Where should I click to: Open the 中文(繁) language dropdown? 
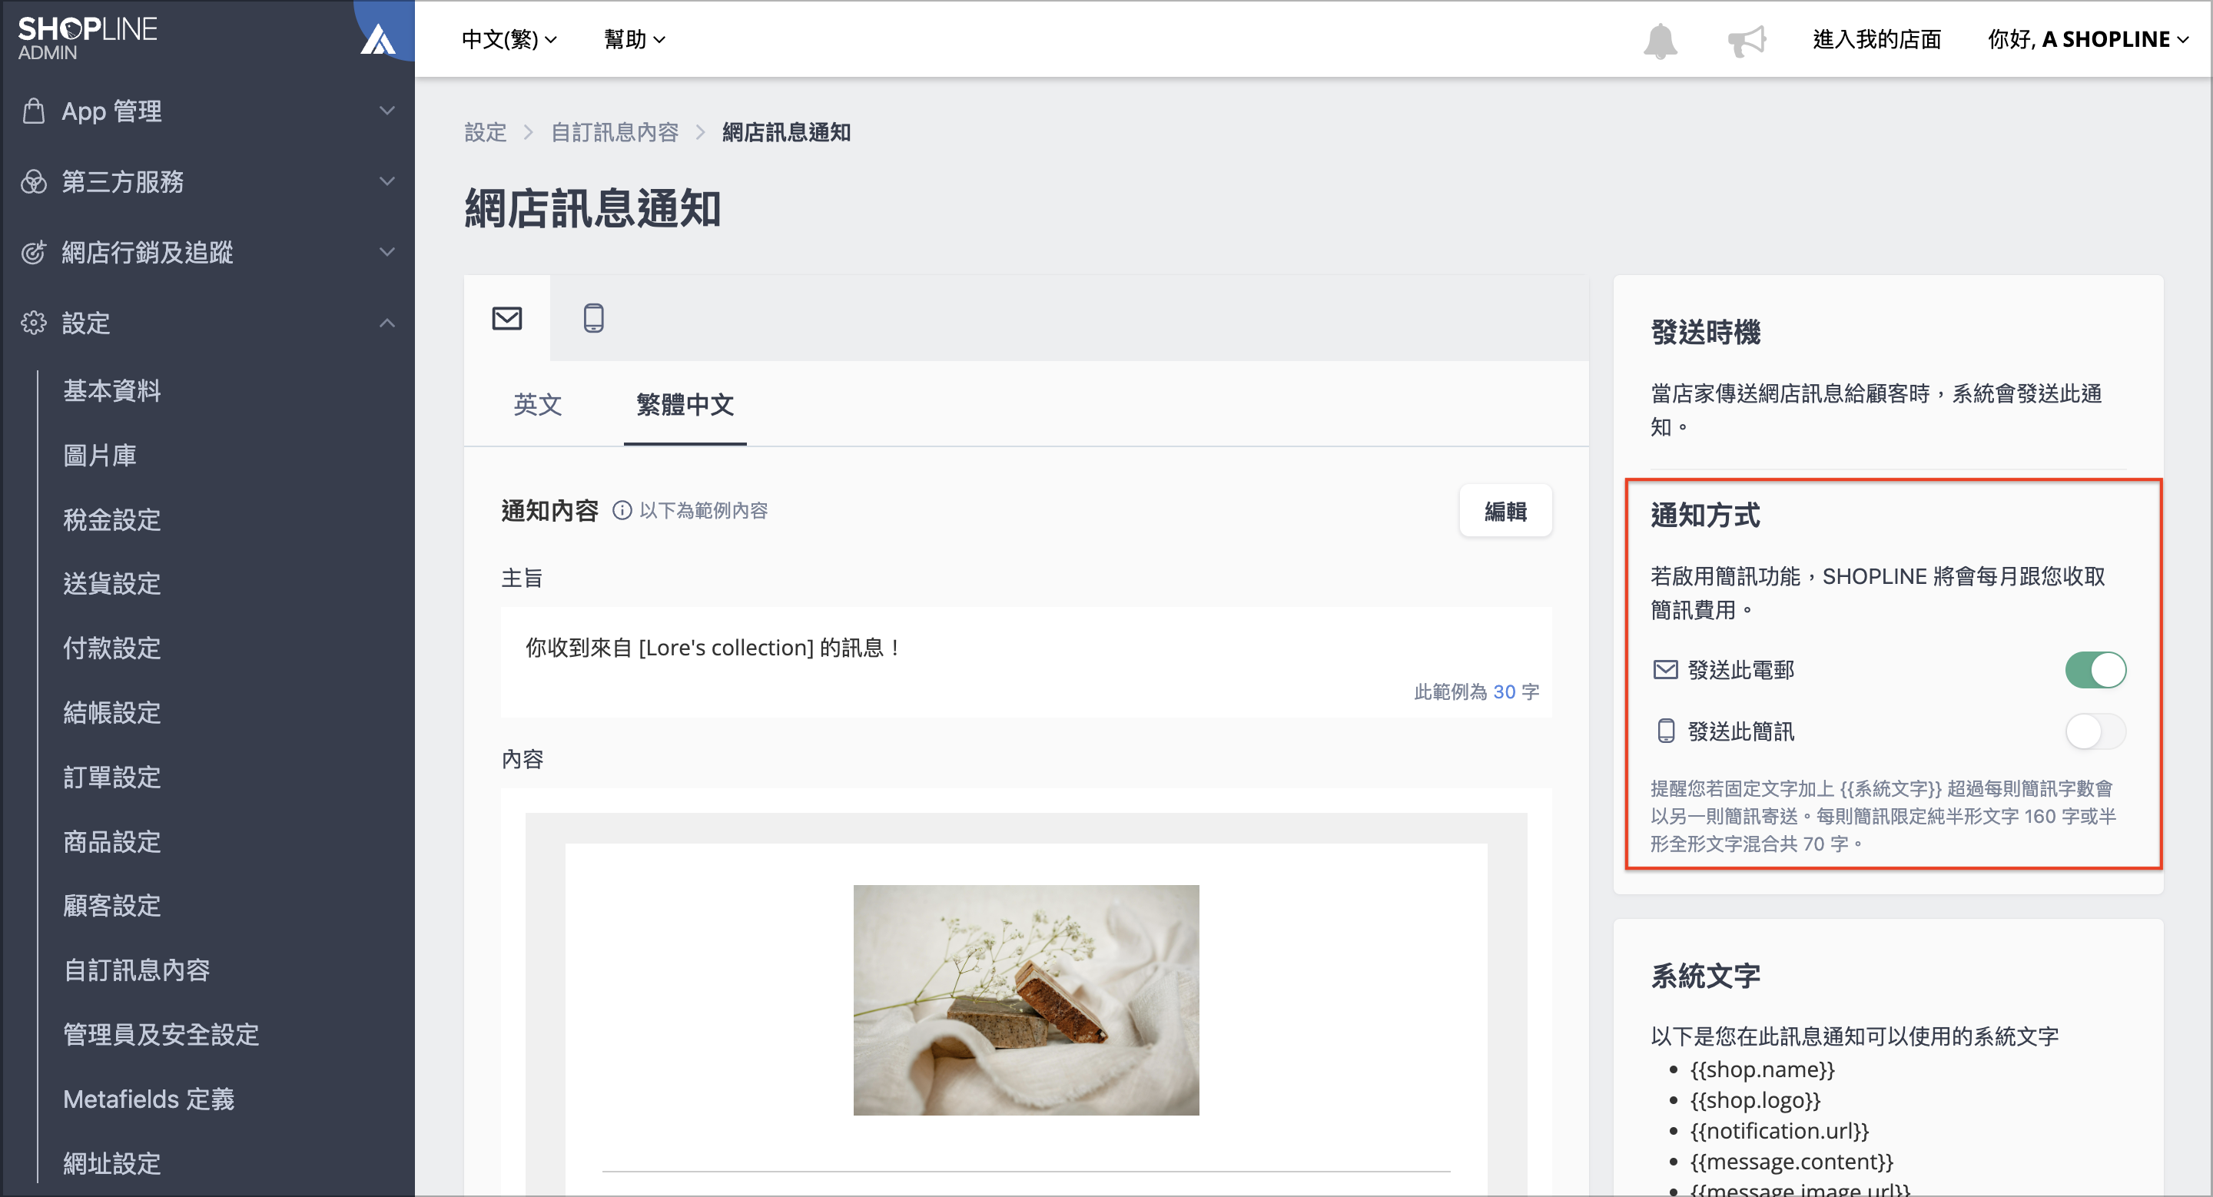tap(509, 39)
